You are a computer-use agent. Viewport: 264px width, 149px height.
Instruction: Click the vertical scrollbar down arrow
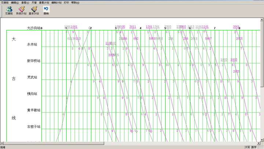(262, 140)
